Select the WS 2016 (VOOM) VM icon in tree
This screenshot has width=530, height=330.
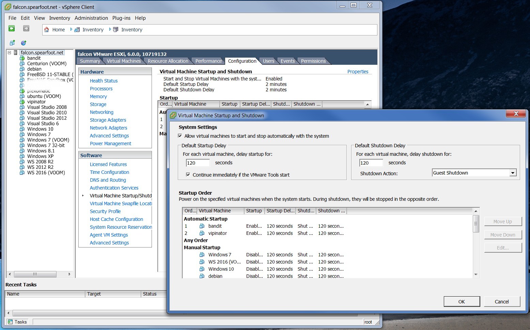22,173
